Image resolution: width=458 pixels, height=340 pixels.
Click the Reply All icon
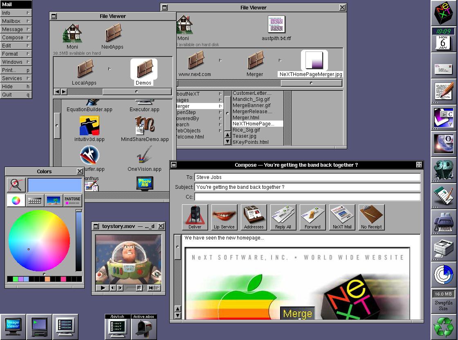(x=283, y=216)
